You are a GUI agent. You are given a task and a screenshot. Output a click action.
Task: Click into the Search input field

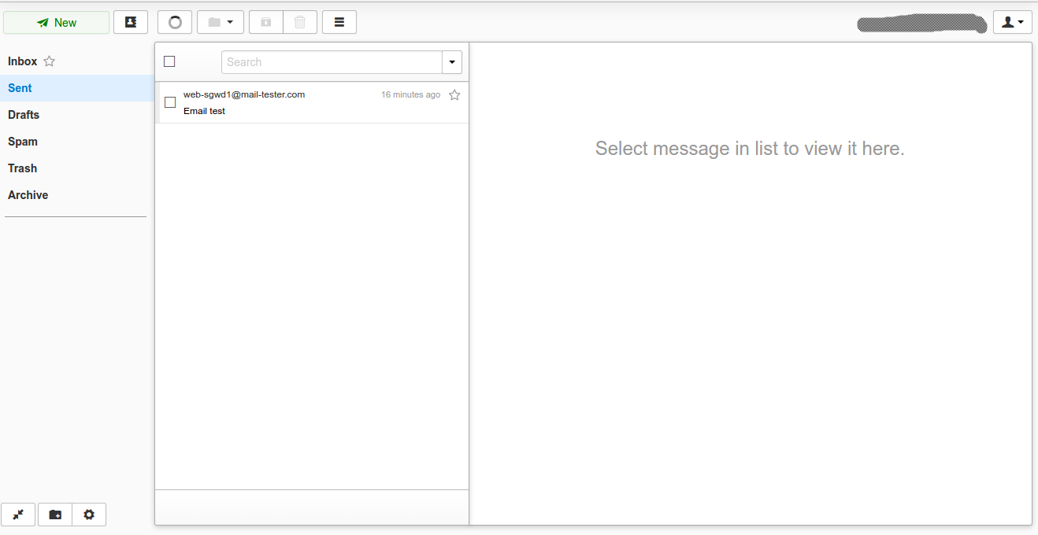point(332,62)
